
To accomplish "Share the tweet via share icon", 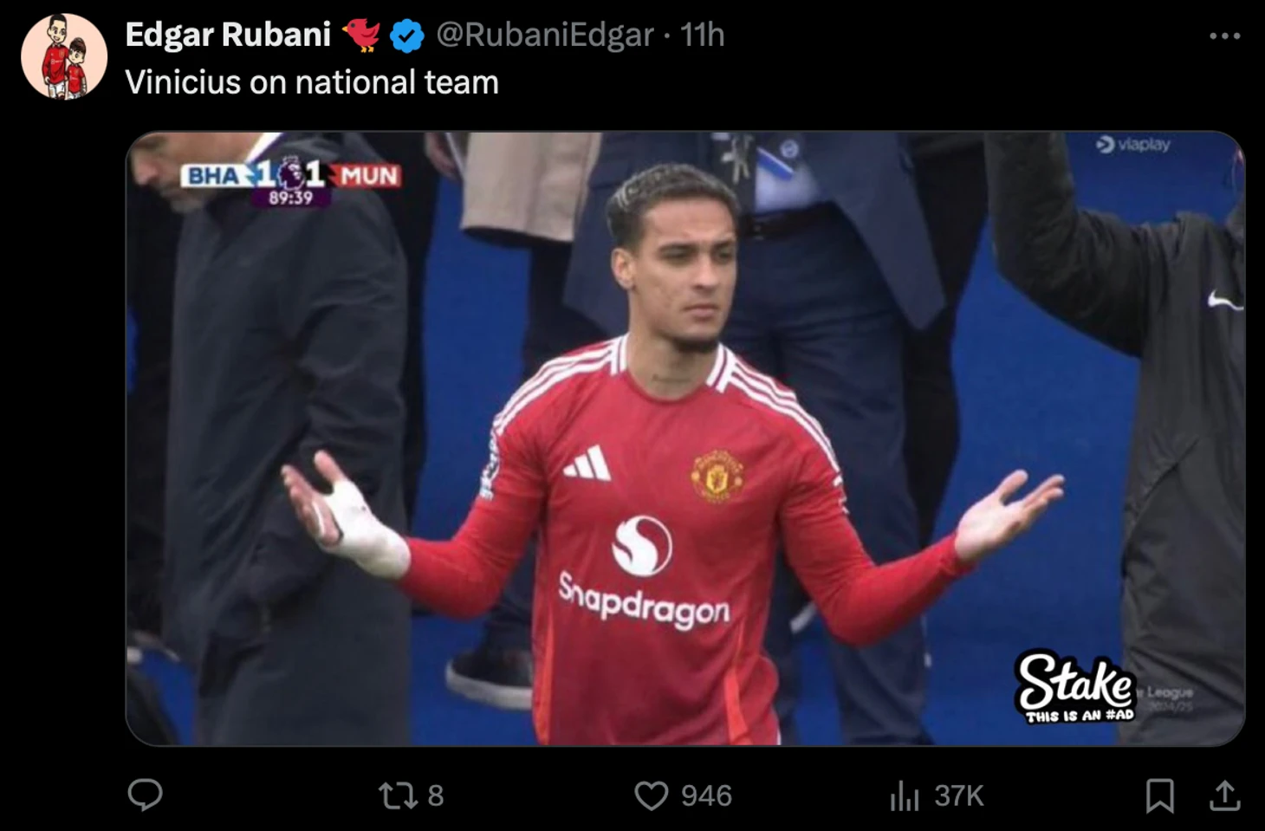I will (x=1224, y=795).
